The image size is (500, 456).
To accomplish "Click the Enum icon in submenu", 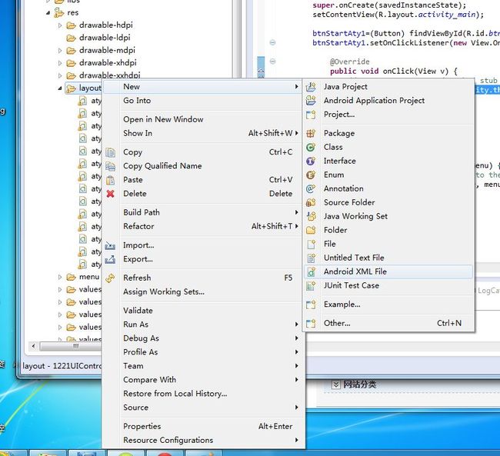I will [311, 175].
